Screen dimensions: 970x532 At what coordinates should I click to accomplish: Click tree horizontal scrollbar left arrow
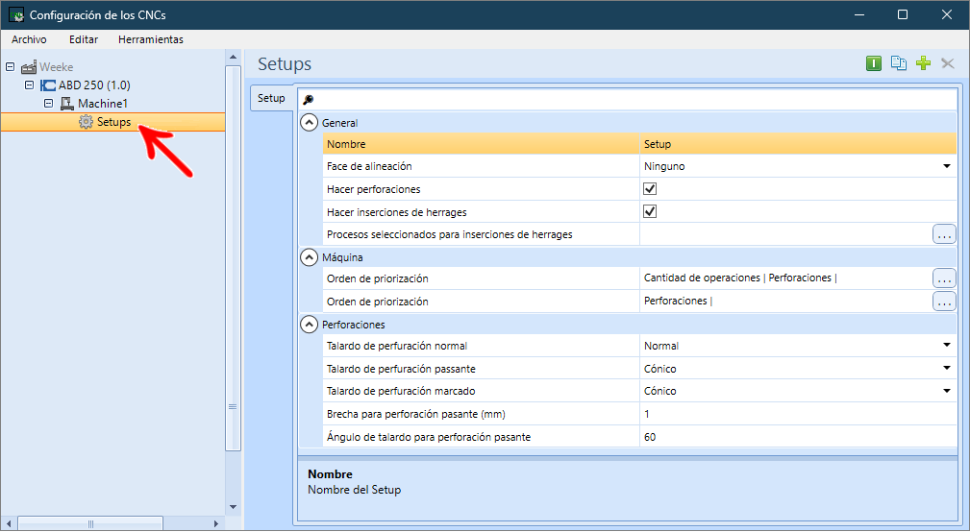[x=9, y=524]
